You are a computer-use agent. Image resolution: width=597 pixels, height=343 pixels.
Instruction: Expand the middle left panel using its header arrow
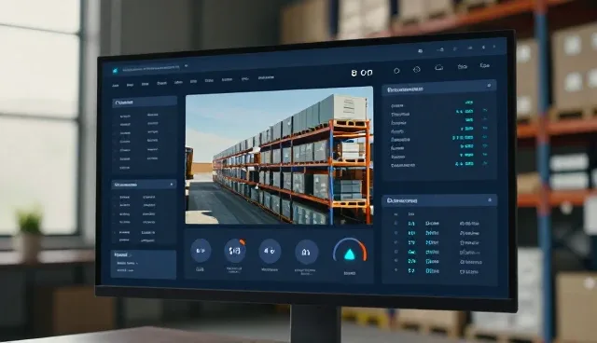(x=172, y=185)
